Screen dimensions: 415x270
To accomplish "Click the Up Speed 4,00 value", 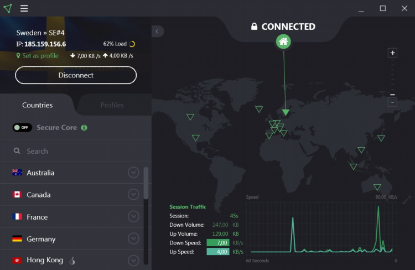I will [218, 252].
